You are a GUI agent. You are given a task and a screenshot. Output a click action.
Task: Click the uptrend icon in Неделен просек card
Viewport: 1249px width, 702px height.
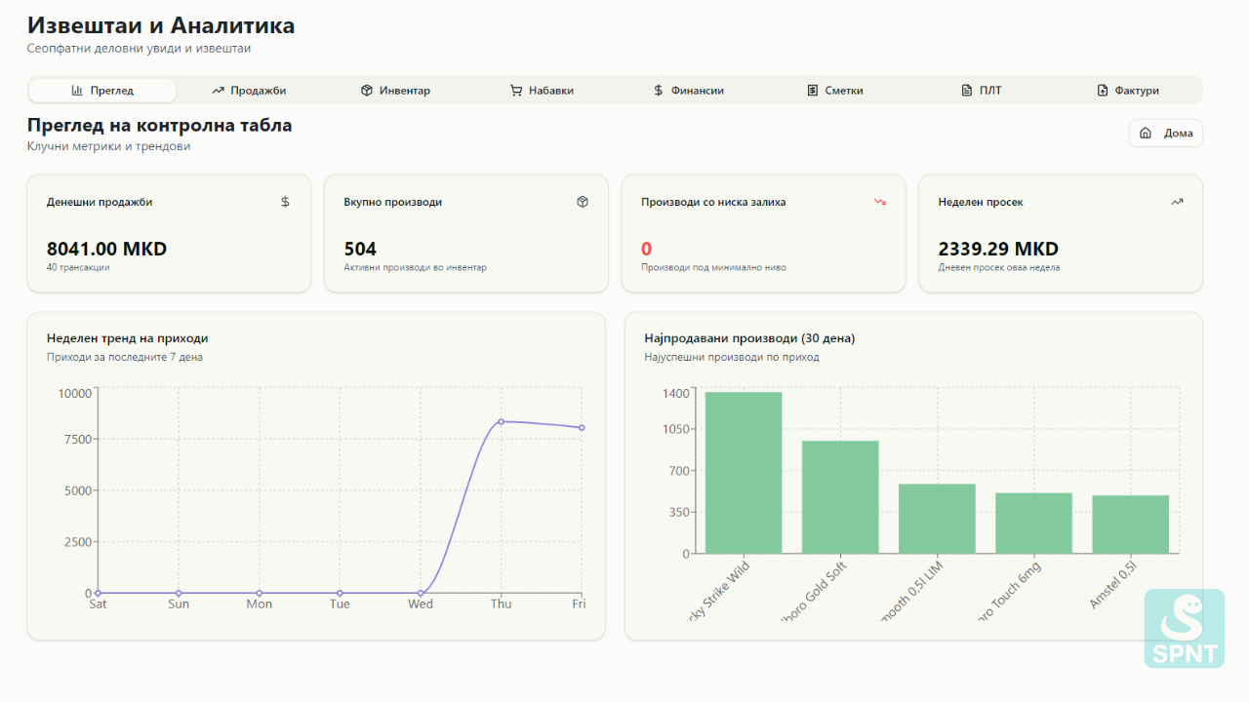pos(1177,202)
